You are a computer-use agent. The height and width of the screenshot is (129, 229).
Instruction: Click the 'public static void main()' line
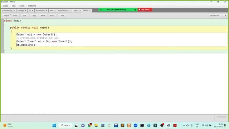(x=30, y=28)
